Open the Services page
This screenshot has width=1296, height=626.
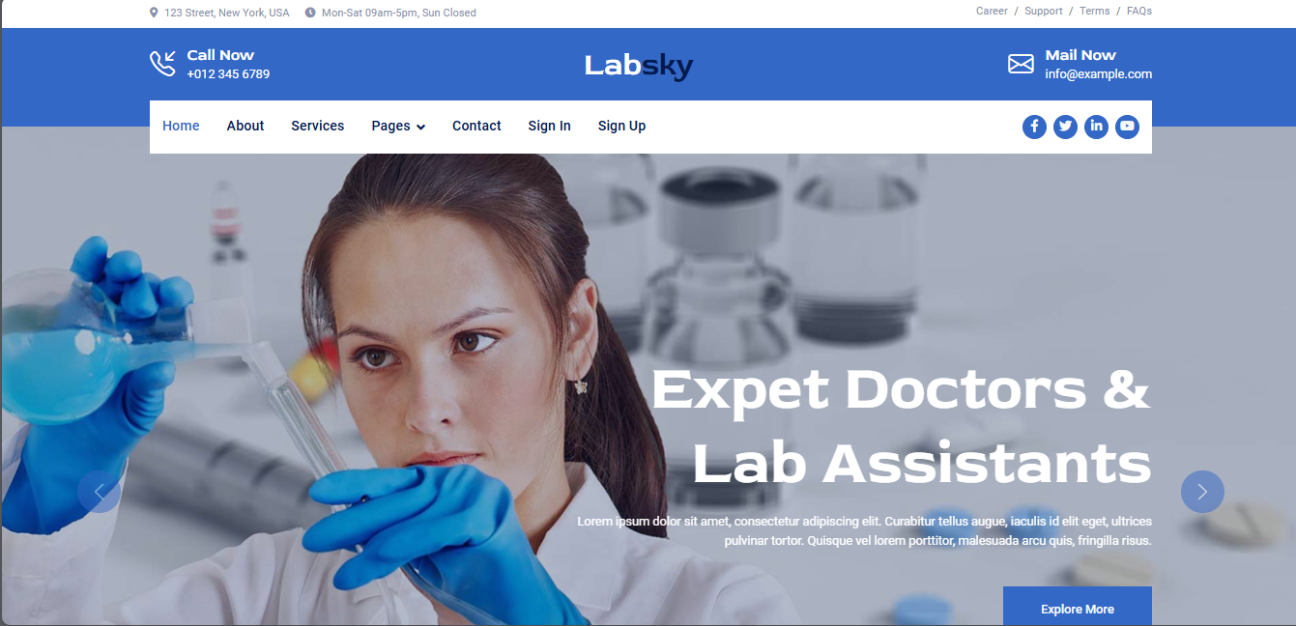(318, 126)
